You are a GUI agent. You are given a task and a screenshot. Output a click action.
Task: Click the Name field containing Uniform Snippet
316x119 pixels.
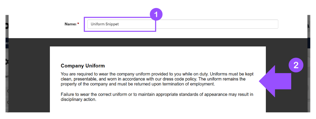(183, 24)
